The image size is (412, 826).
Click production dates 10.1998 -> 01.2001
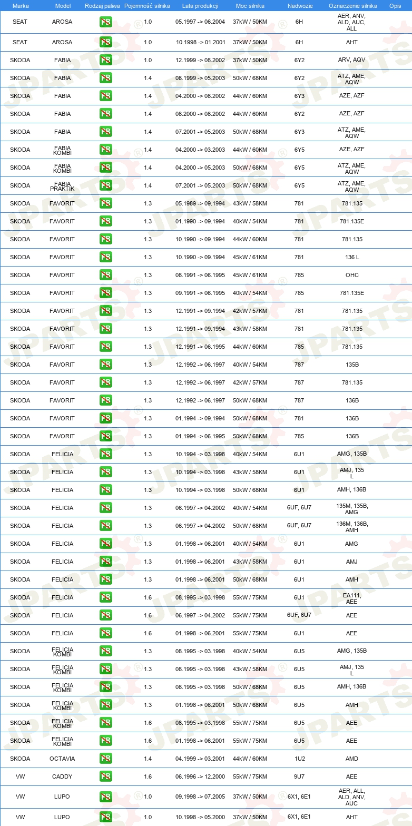(200, 42)
